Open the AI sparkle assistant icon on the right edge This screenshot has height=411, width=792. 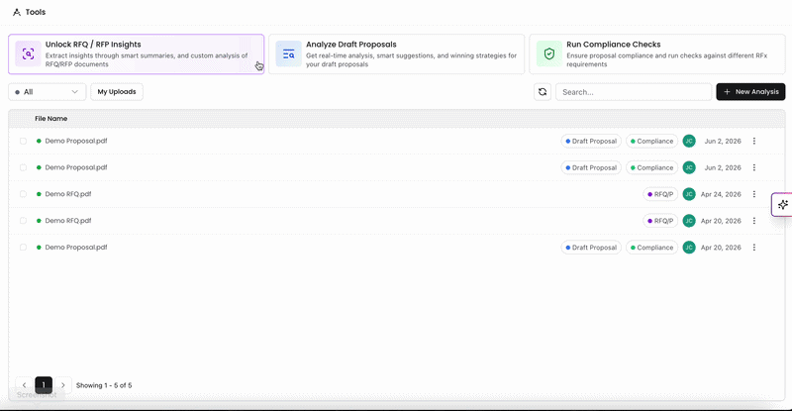(x=782, y=205)
